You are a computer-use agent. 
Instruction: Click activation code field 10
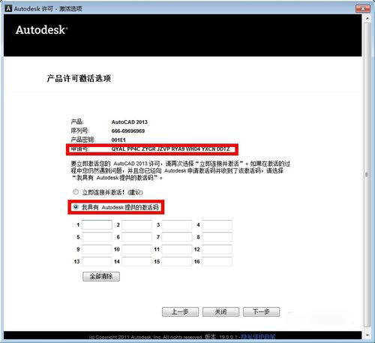coord(136,249)
